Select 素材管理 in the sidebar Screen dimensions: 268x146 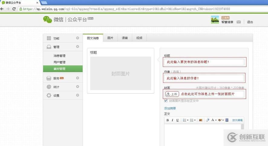click(x=63, y=69)
